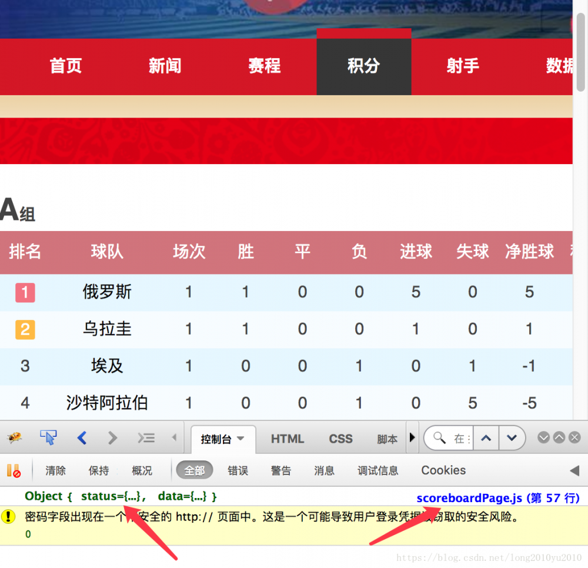Click the 净胜球 column header
588x568 pixels.
tap(529, 252)
